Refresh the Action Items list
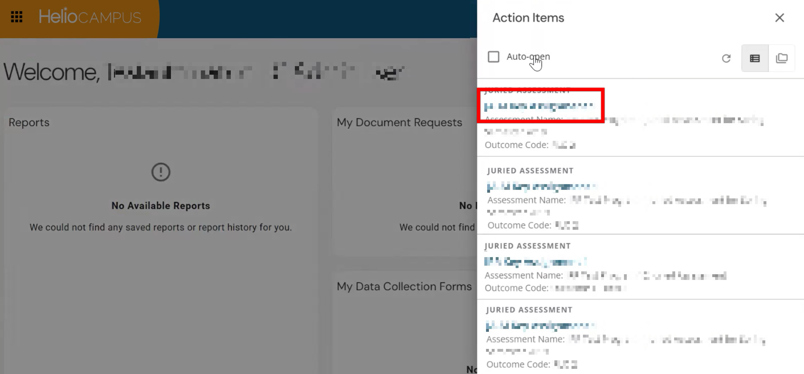 point(726,58)
